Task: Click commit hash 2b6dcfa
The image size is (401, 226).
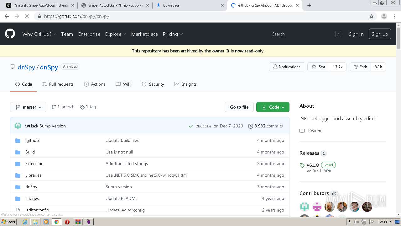Action: pos(203,126)
